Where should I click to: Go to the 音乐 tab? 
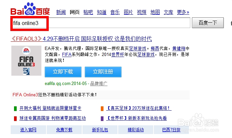pyautogui.click(x=115, y=12)
